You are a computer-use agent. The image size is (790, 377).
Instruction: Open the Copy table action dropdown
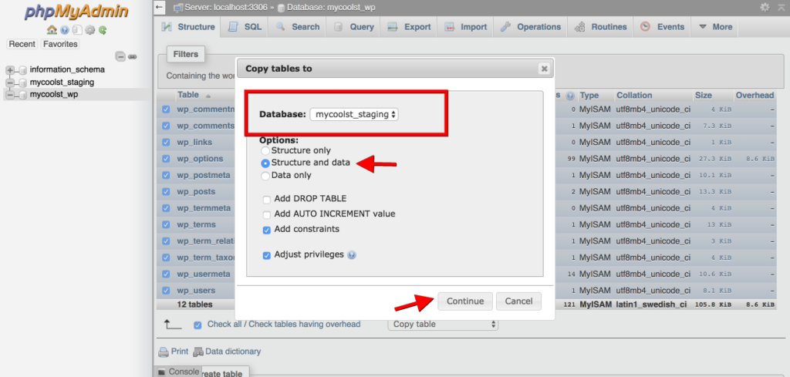click(x=443, y=325)
